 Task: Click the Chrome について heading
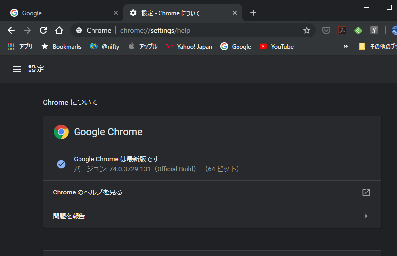(71, 102)
